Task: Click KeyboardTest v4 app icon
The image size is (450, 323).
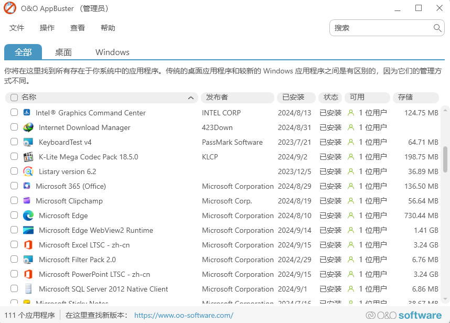Action: point(28,142)
